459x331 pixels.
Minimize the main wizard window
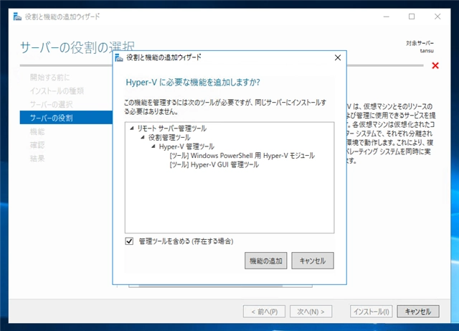(387, 17)
